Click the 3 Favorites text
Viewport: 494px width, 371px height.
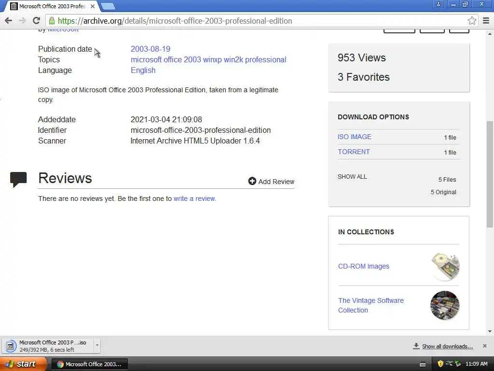pyautogui.click(x=364, y=77)
